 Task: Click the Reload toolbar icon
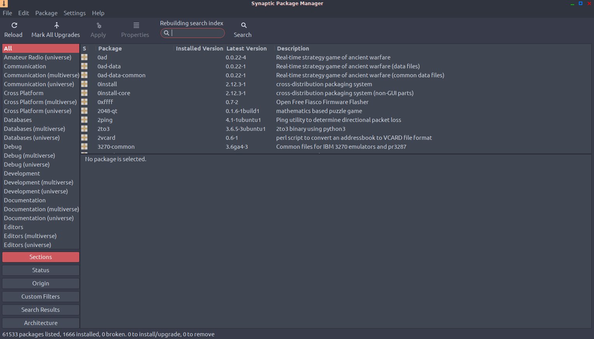tap(14, 26)
